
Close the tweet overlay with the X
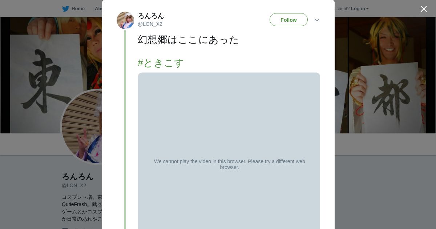(x=424, y=9)
